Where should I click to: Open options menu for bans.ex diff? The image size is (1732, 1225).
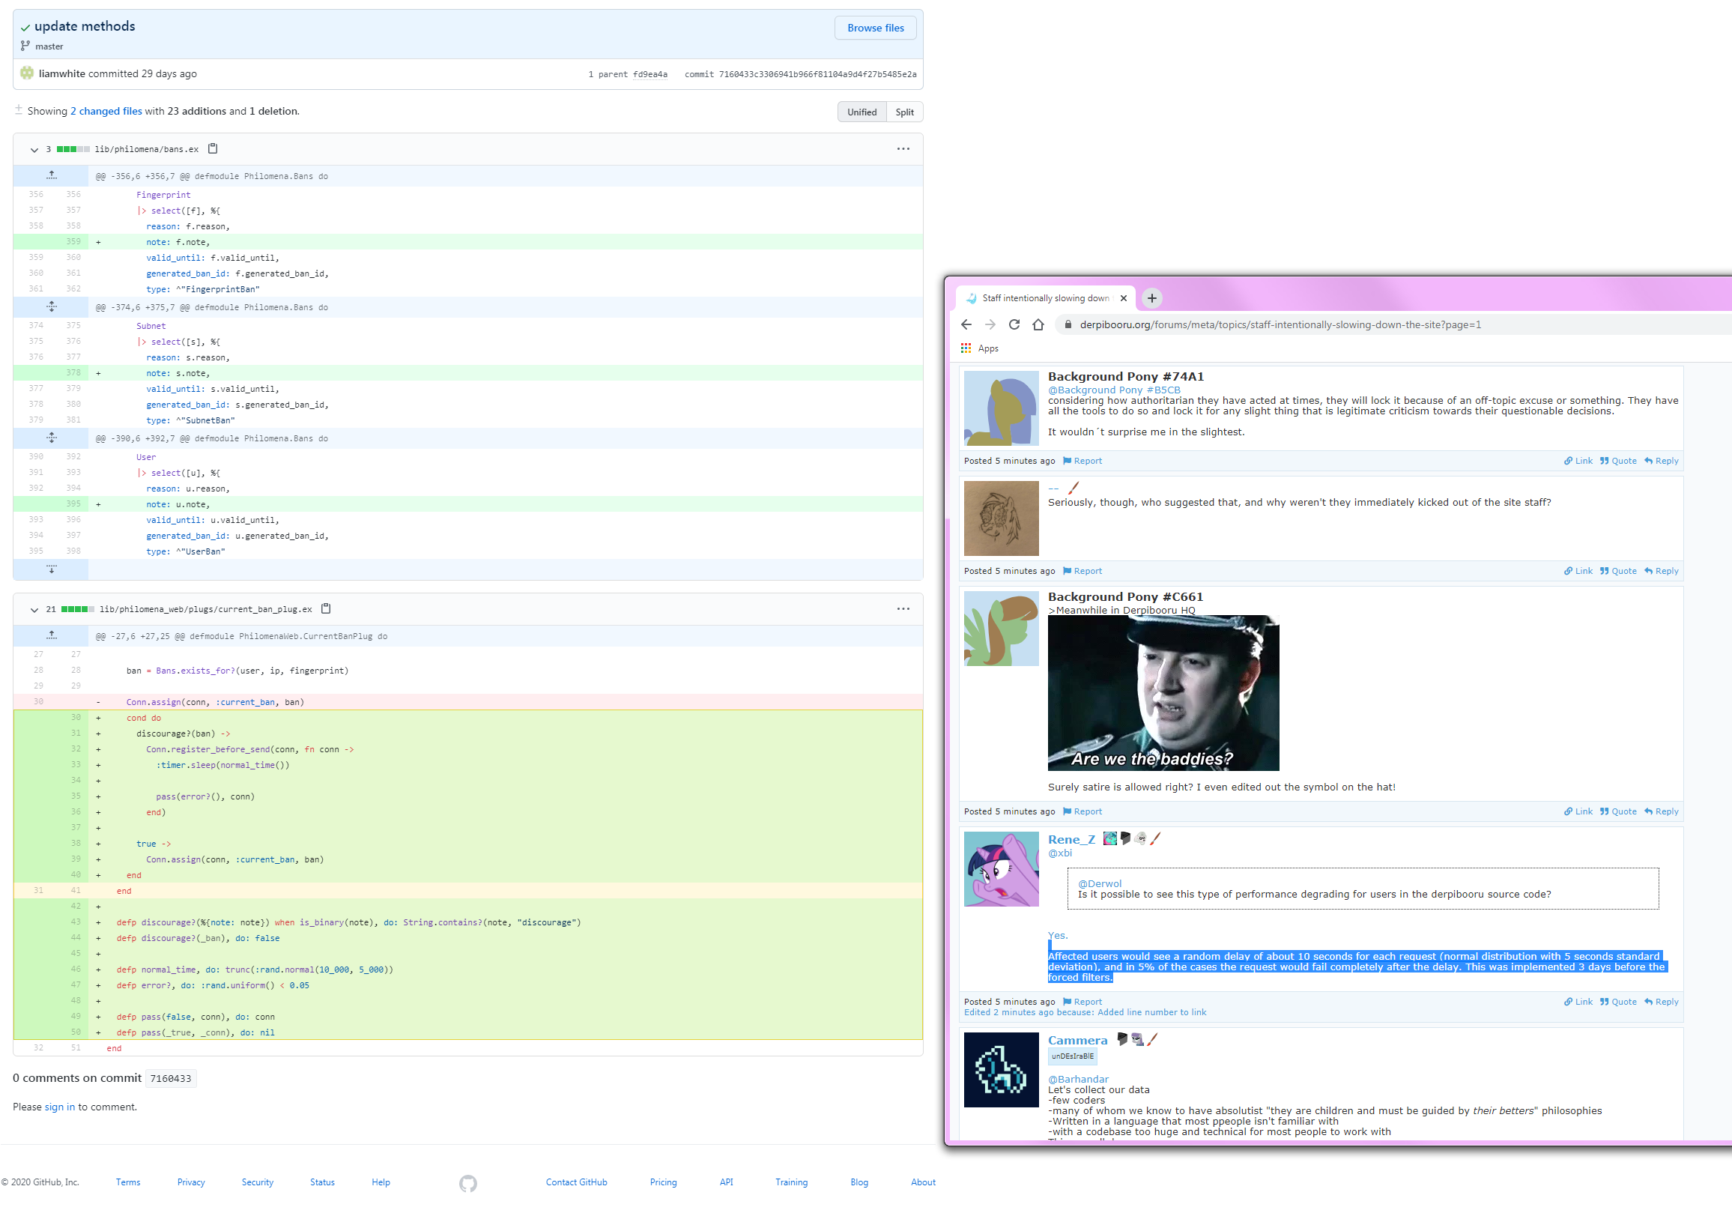coord(903,148)
